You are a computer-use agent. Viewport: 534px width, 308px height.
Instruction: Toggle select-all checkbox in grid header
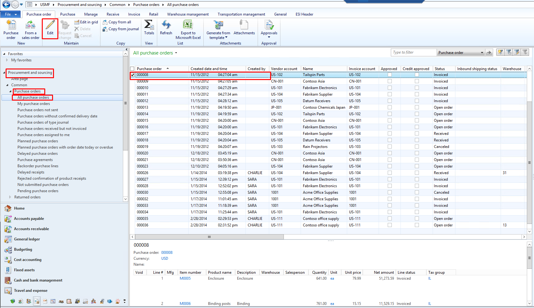(x=132, y=69)
